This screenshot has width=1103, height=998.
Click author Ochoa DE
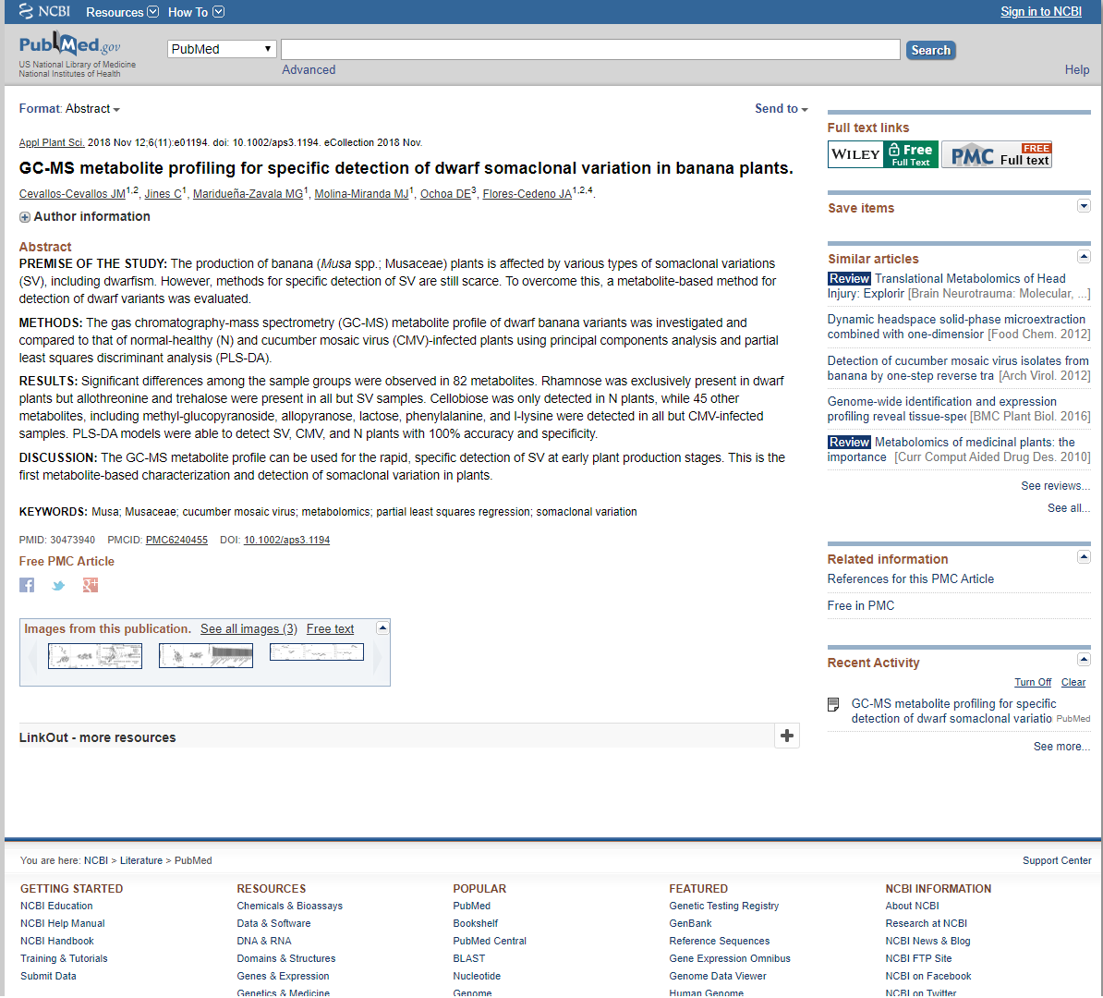tap(445, 194)
